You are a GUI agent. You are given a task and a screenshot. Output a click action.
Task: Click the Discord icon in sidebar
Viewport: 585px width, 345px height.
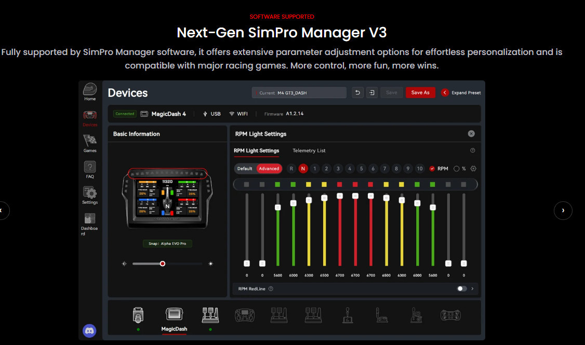pos(89,331)
